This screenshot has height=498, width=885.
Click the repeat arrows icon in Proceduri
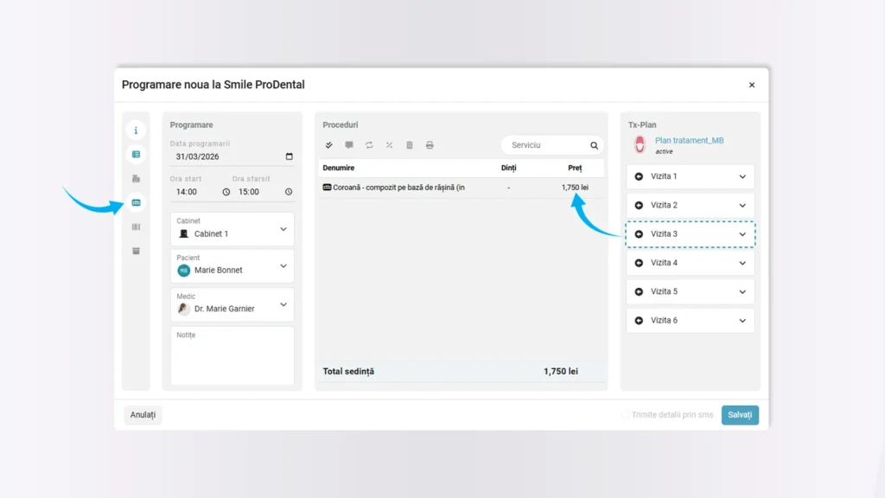click(369, 145)
